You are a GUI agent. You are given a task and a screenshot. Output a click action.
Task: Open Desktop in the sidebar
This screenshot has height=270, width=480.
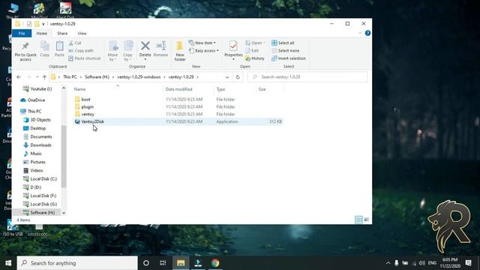pos(34,128)
